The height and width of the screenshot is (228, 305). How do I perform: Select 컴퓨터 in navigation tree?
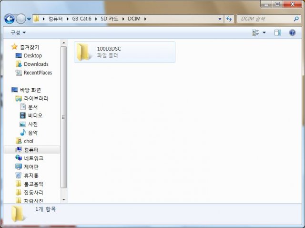click(31, 150)
